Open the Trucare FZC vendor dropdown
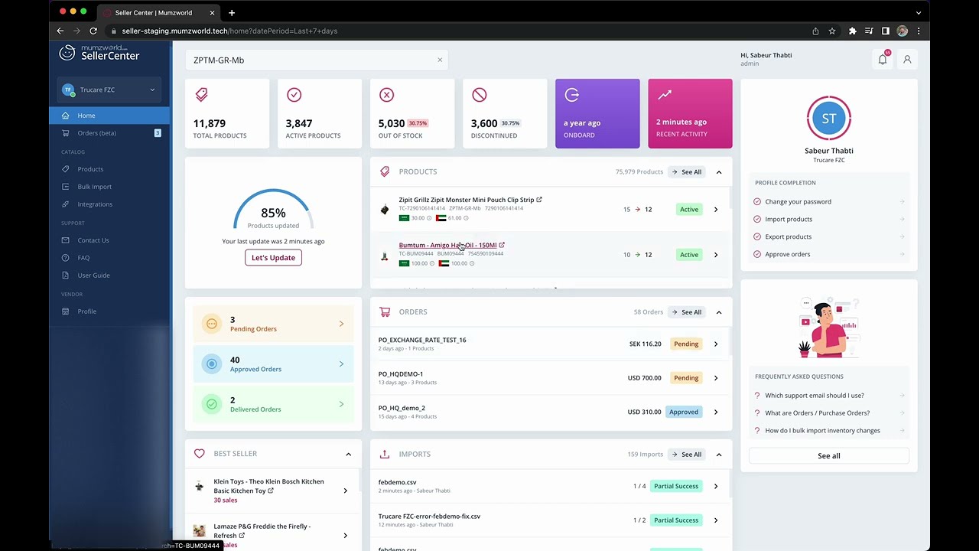 [109, 90]
